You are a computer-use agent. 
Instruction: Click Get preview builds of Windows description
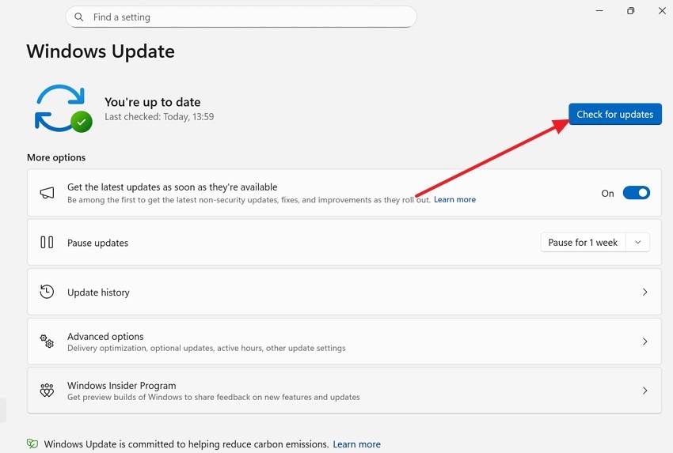click(214, 397)
